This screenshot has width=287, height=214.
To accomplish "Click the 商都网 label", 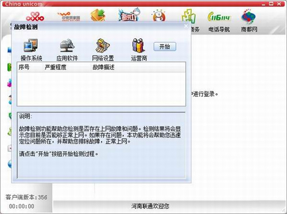I will pyautogui.click(x=249, y=29).
